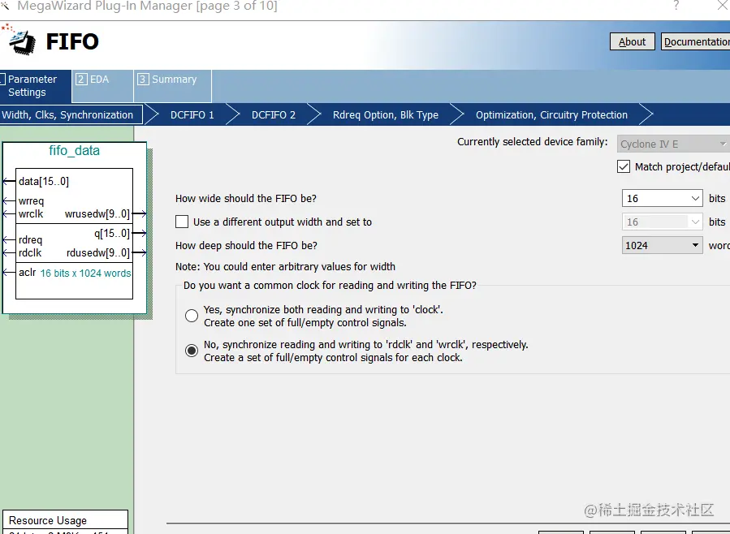
Task: Click the q[15..0] output label
Action: [x=112, y=234]
